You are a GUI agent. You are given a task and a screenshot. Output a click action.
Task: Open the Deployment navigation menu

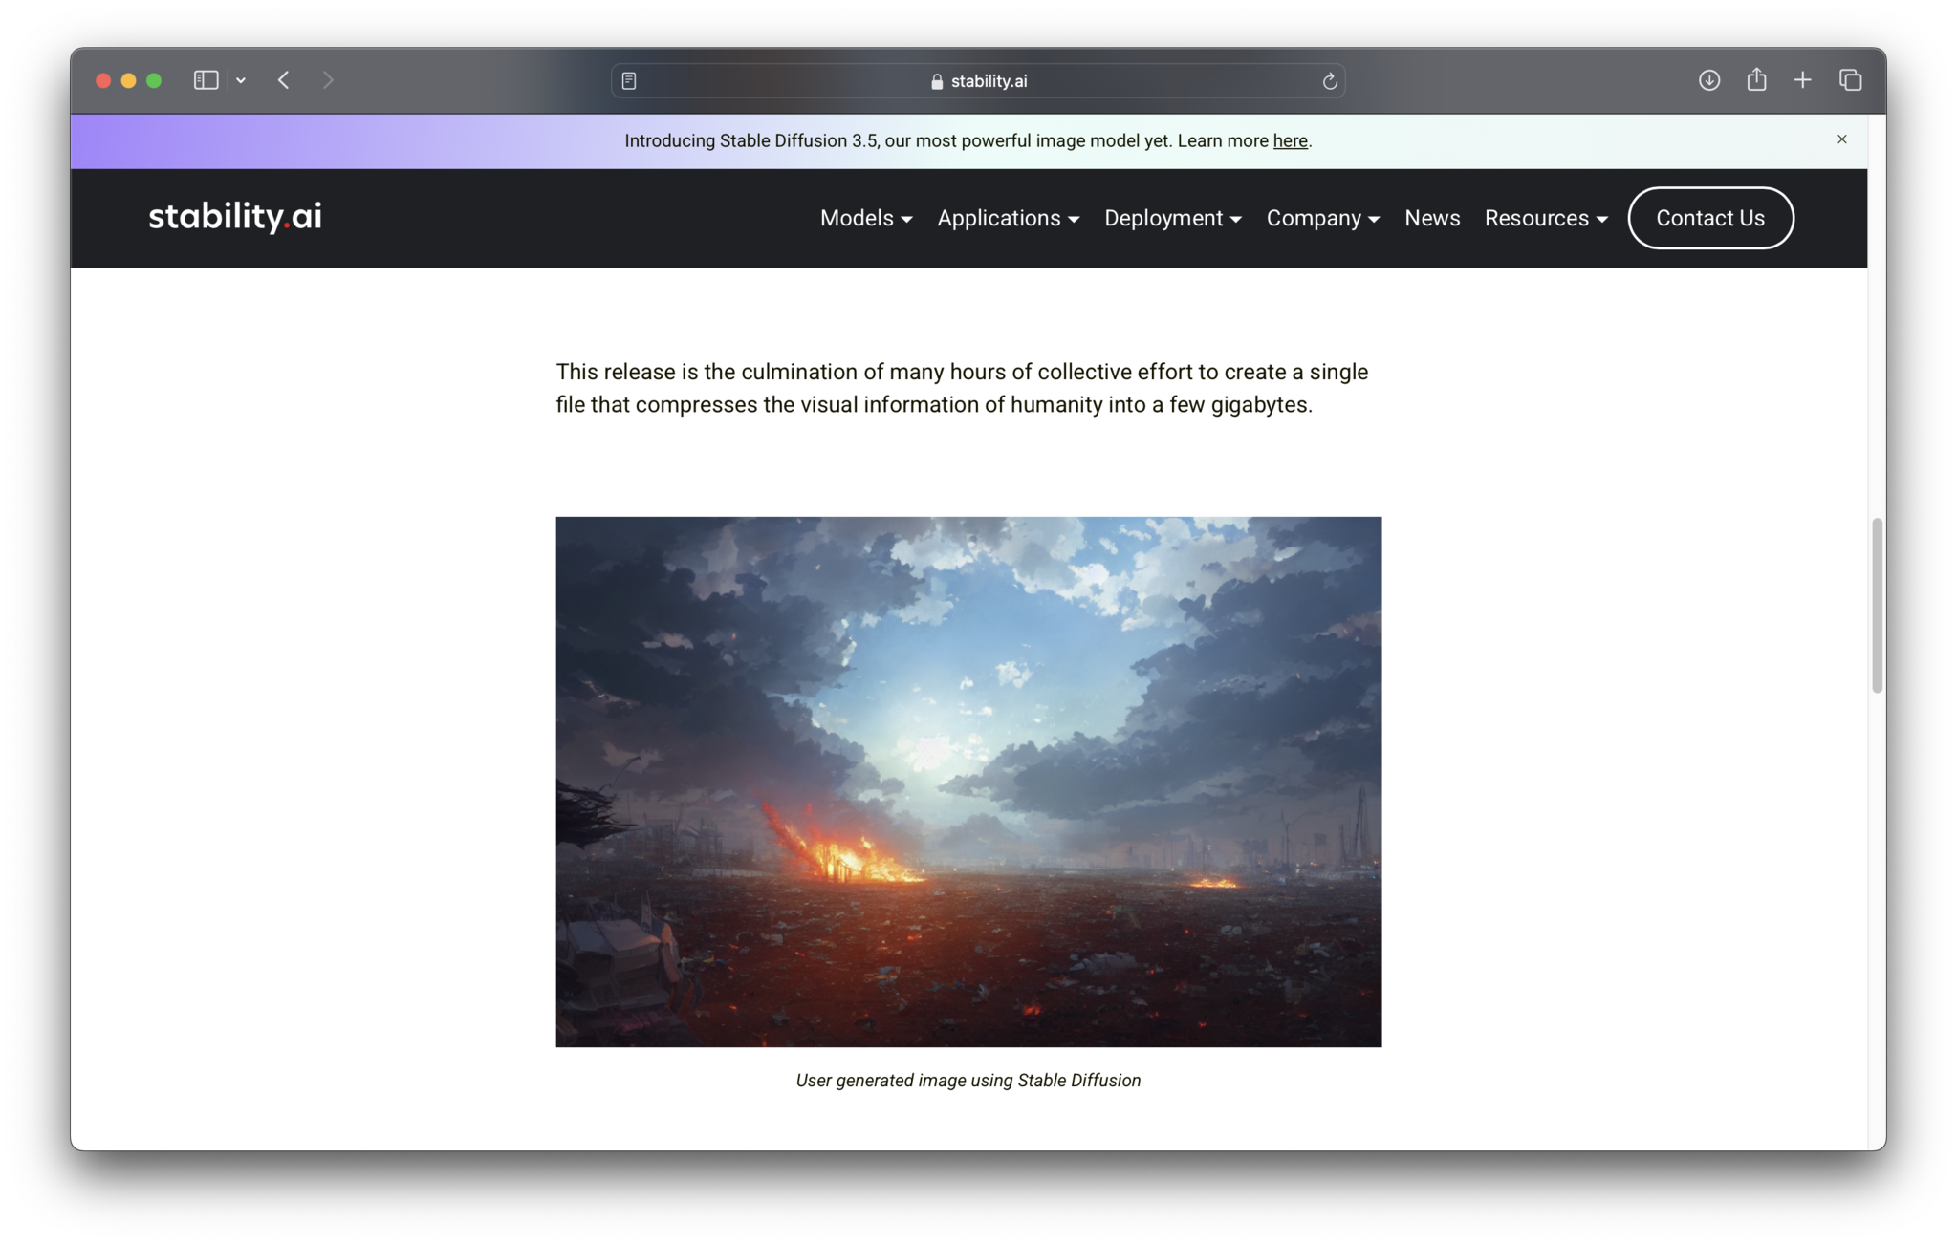click(x=1172, y=219)
